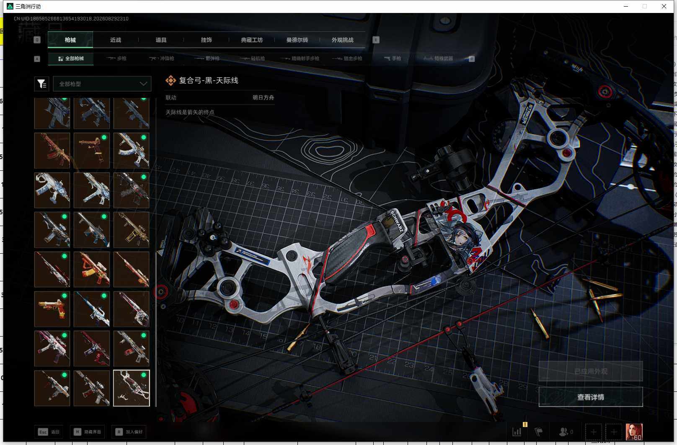
Task: Open the friends list icon showing 0
Action: [566, 432]
